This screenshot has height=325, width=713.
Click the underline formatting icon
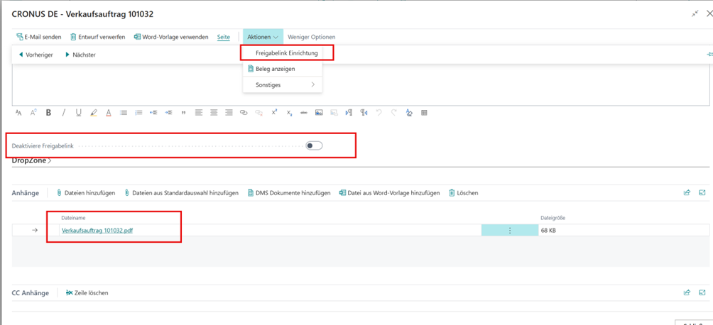pos(78,113)
